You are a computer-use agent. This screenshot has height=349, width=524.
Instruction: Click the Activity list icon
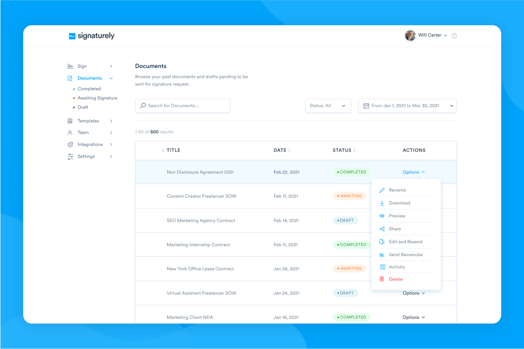pos(382,267)
